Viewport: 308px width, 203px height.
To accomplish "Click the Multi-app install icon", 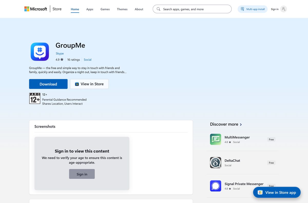I will 243,9.
